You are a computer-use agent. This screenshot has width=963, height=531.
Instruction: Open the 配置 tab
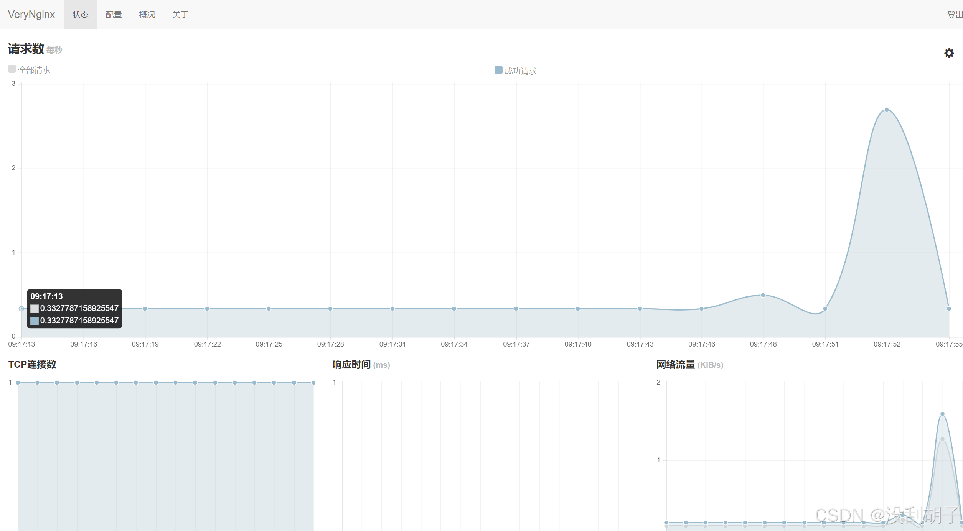114,15
